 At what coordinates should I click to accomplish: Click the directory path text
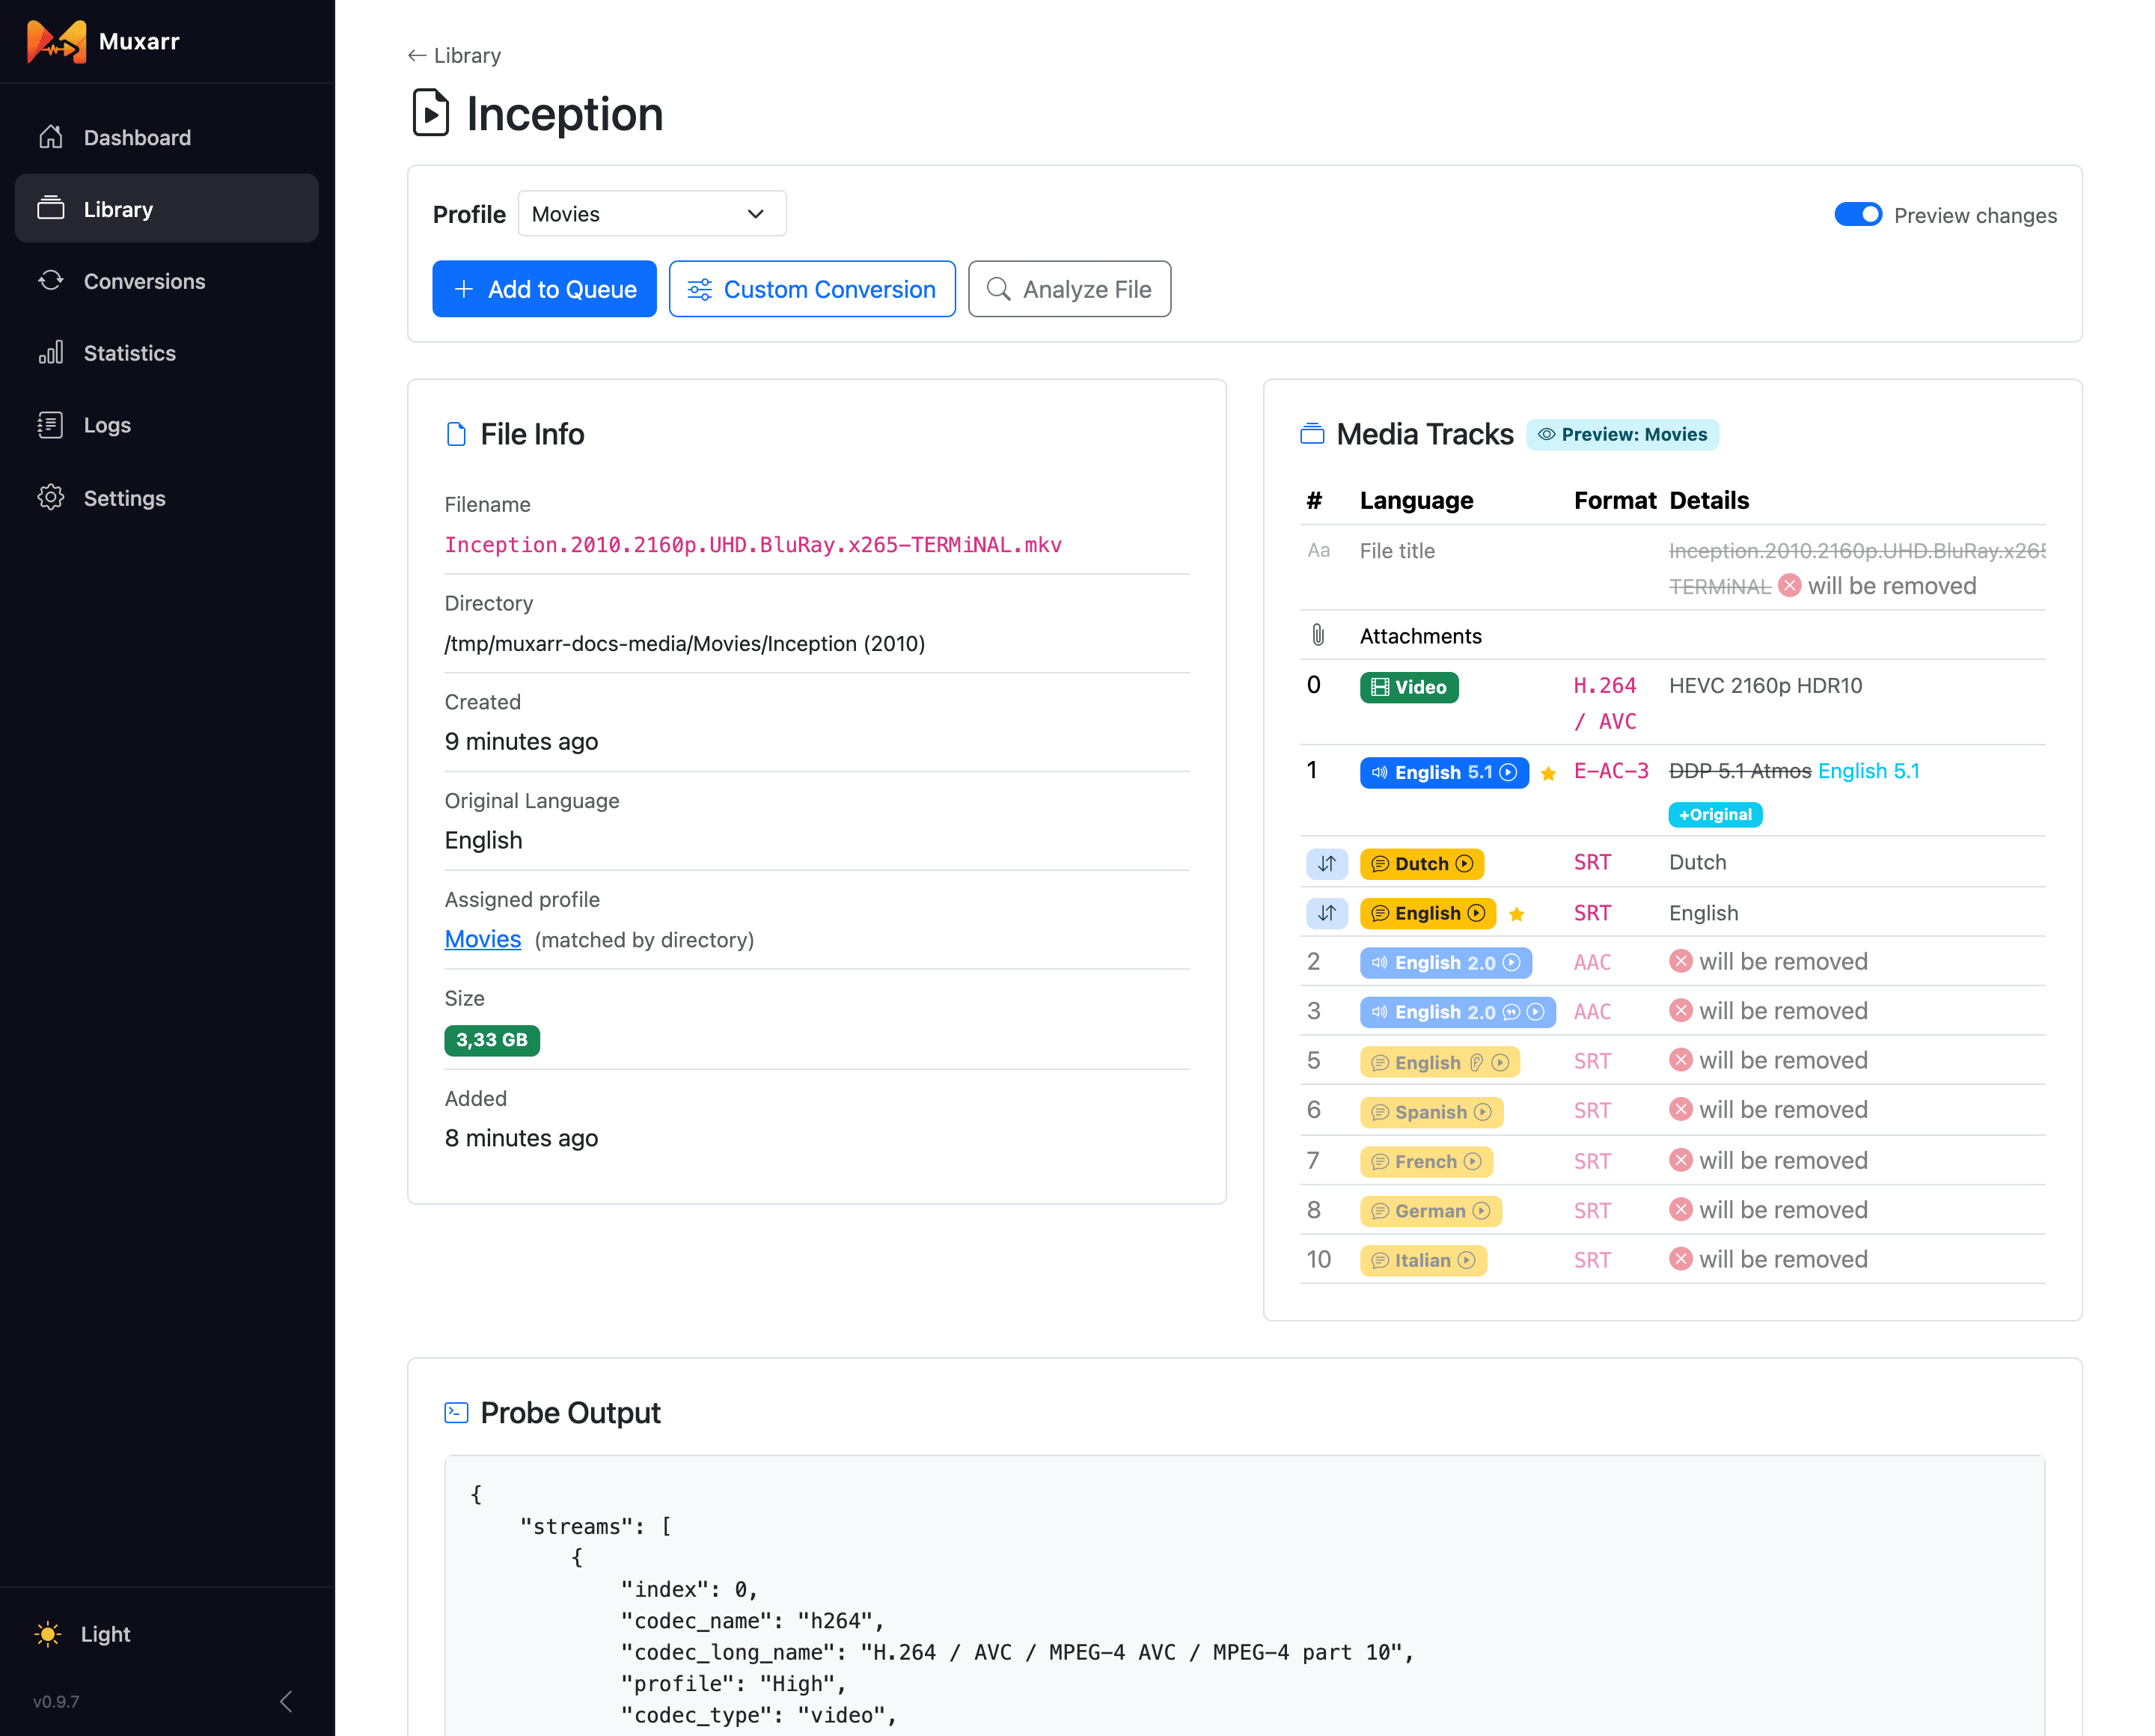click(685, 644)
